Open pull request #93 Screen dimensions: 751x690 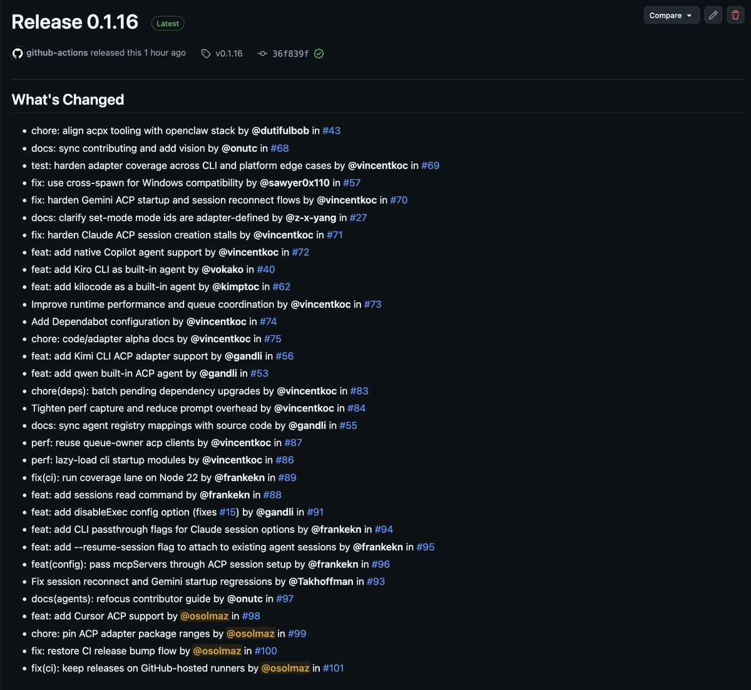tap(376, 581)
